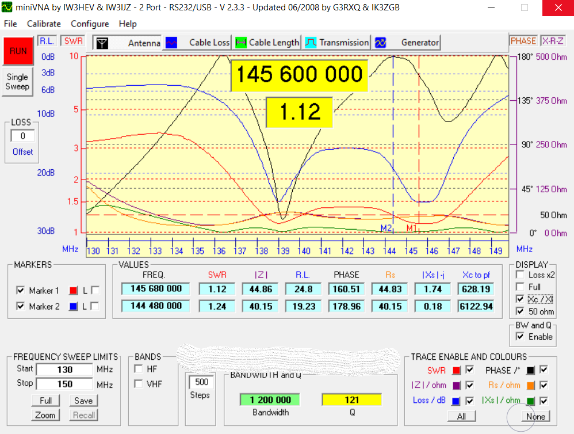Switch to Cable Loss mode
Image resolution: width=574 pixels, height=434 pixels.
pos(197,43)
